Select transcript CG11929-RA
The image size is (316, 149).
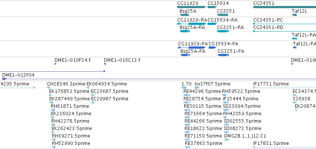click(x=192, y=24)
